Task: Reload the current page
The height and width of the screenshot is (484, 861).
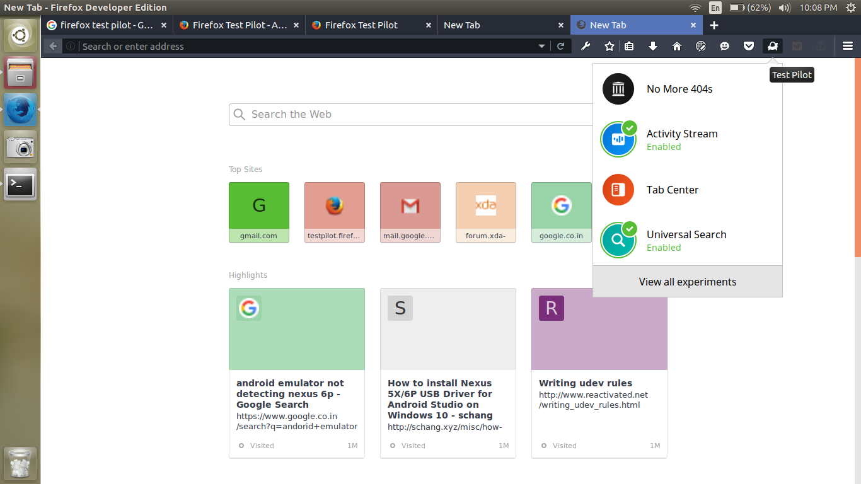Action: [560, 46]
